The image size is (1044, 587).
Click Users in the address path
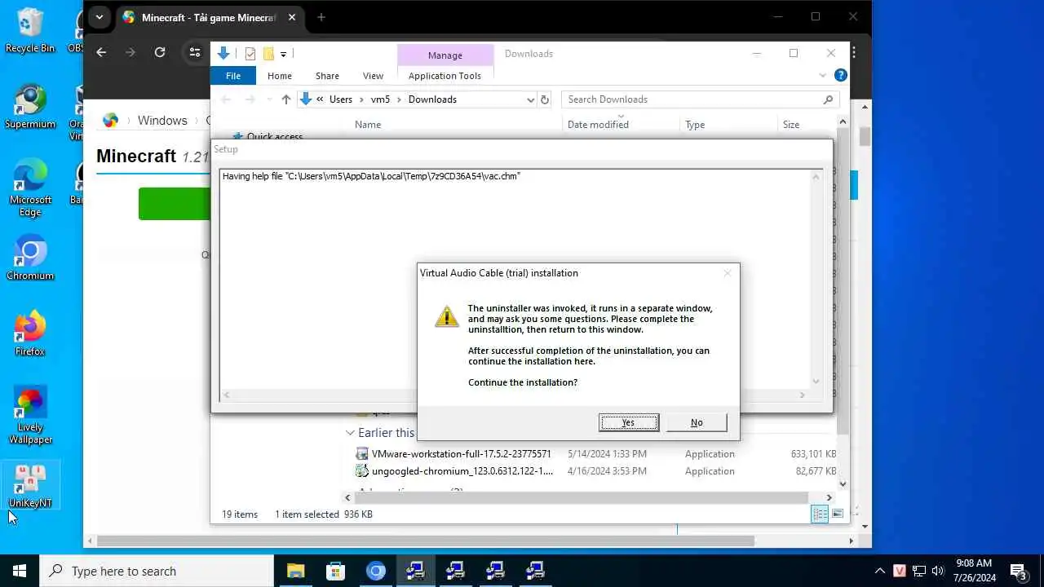point(341,99)
